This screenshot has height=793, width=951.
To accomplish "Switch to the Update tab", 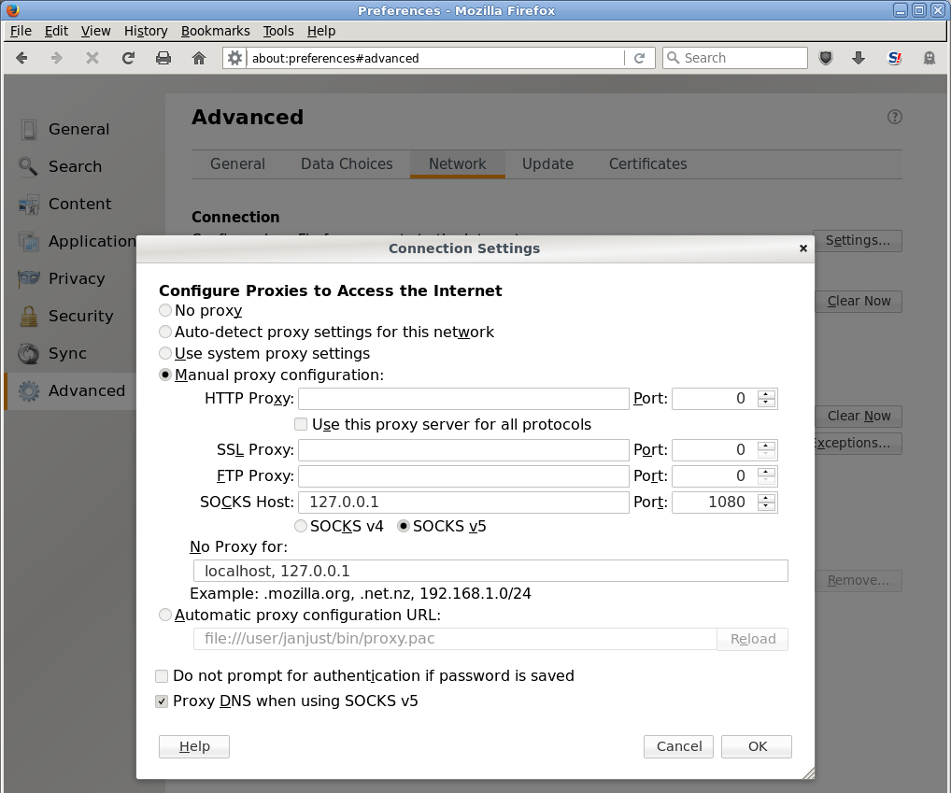I will [x=547, y=164].
